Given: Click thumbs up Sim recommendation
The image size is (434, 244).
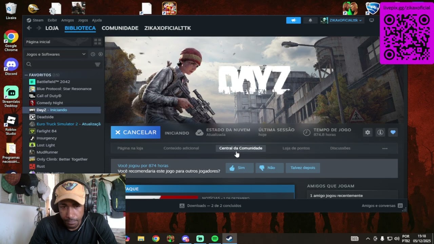Looking at the screenshot, I should [240, 168].
